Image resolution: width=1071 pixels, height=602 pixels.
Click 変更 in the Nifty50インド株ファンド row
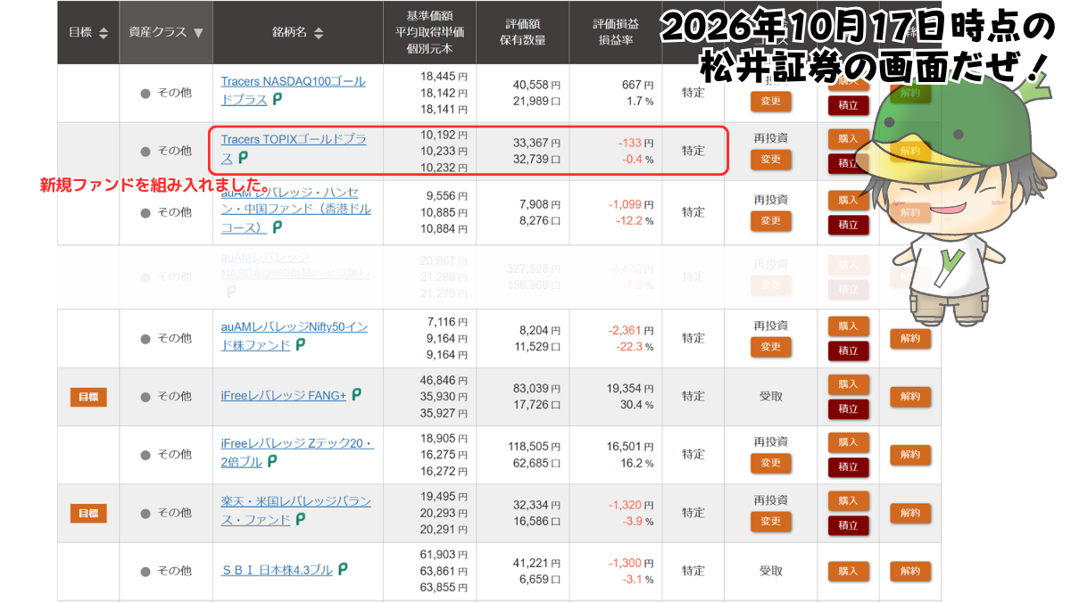point(771,346)
